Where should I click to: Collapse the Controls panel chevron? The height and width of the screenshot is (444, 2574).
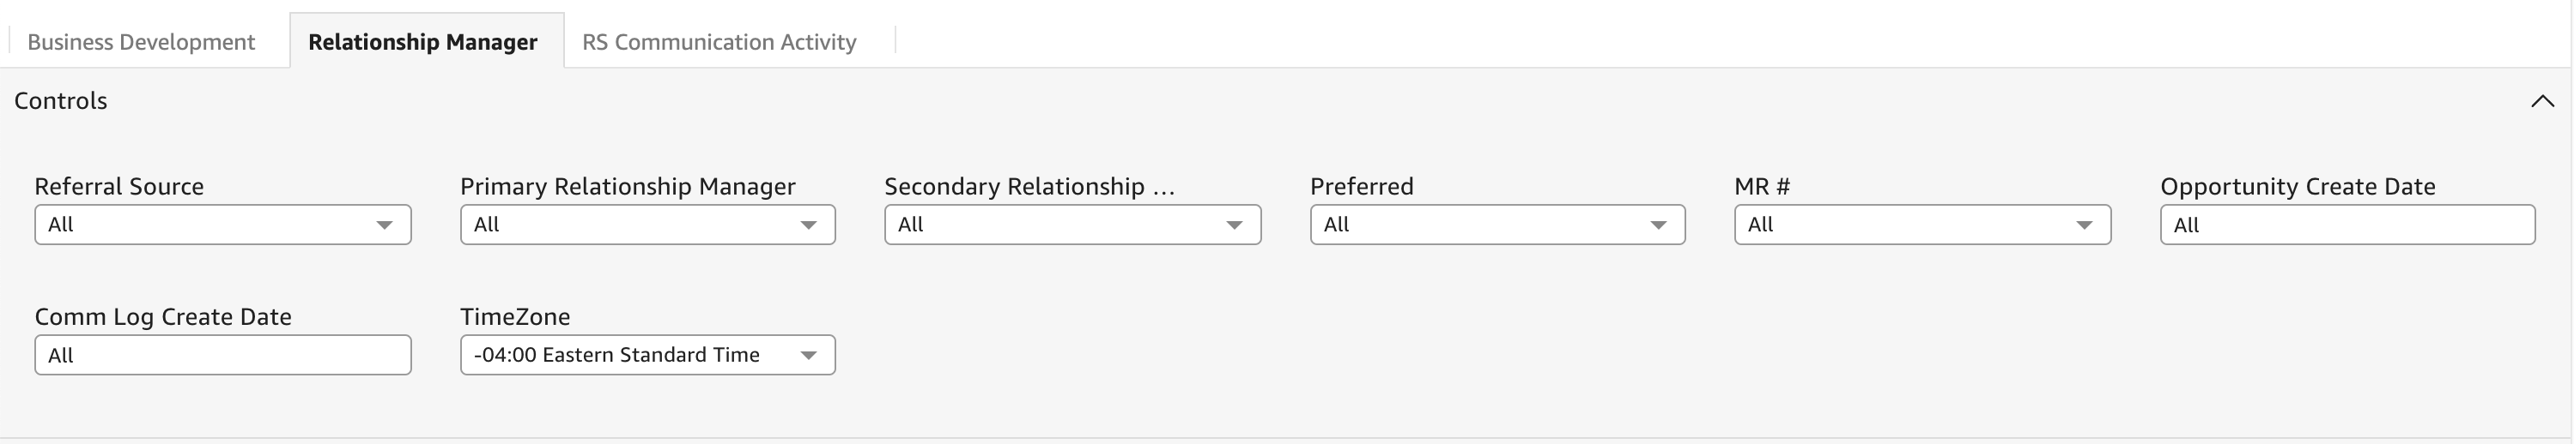click(x=2542, y=101)
